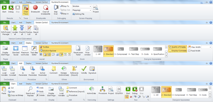The width and height of the screenshot is (213, 102).
Task: Click Step in in the Debugging group
Action: [x=64, y=14]
